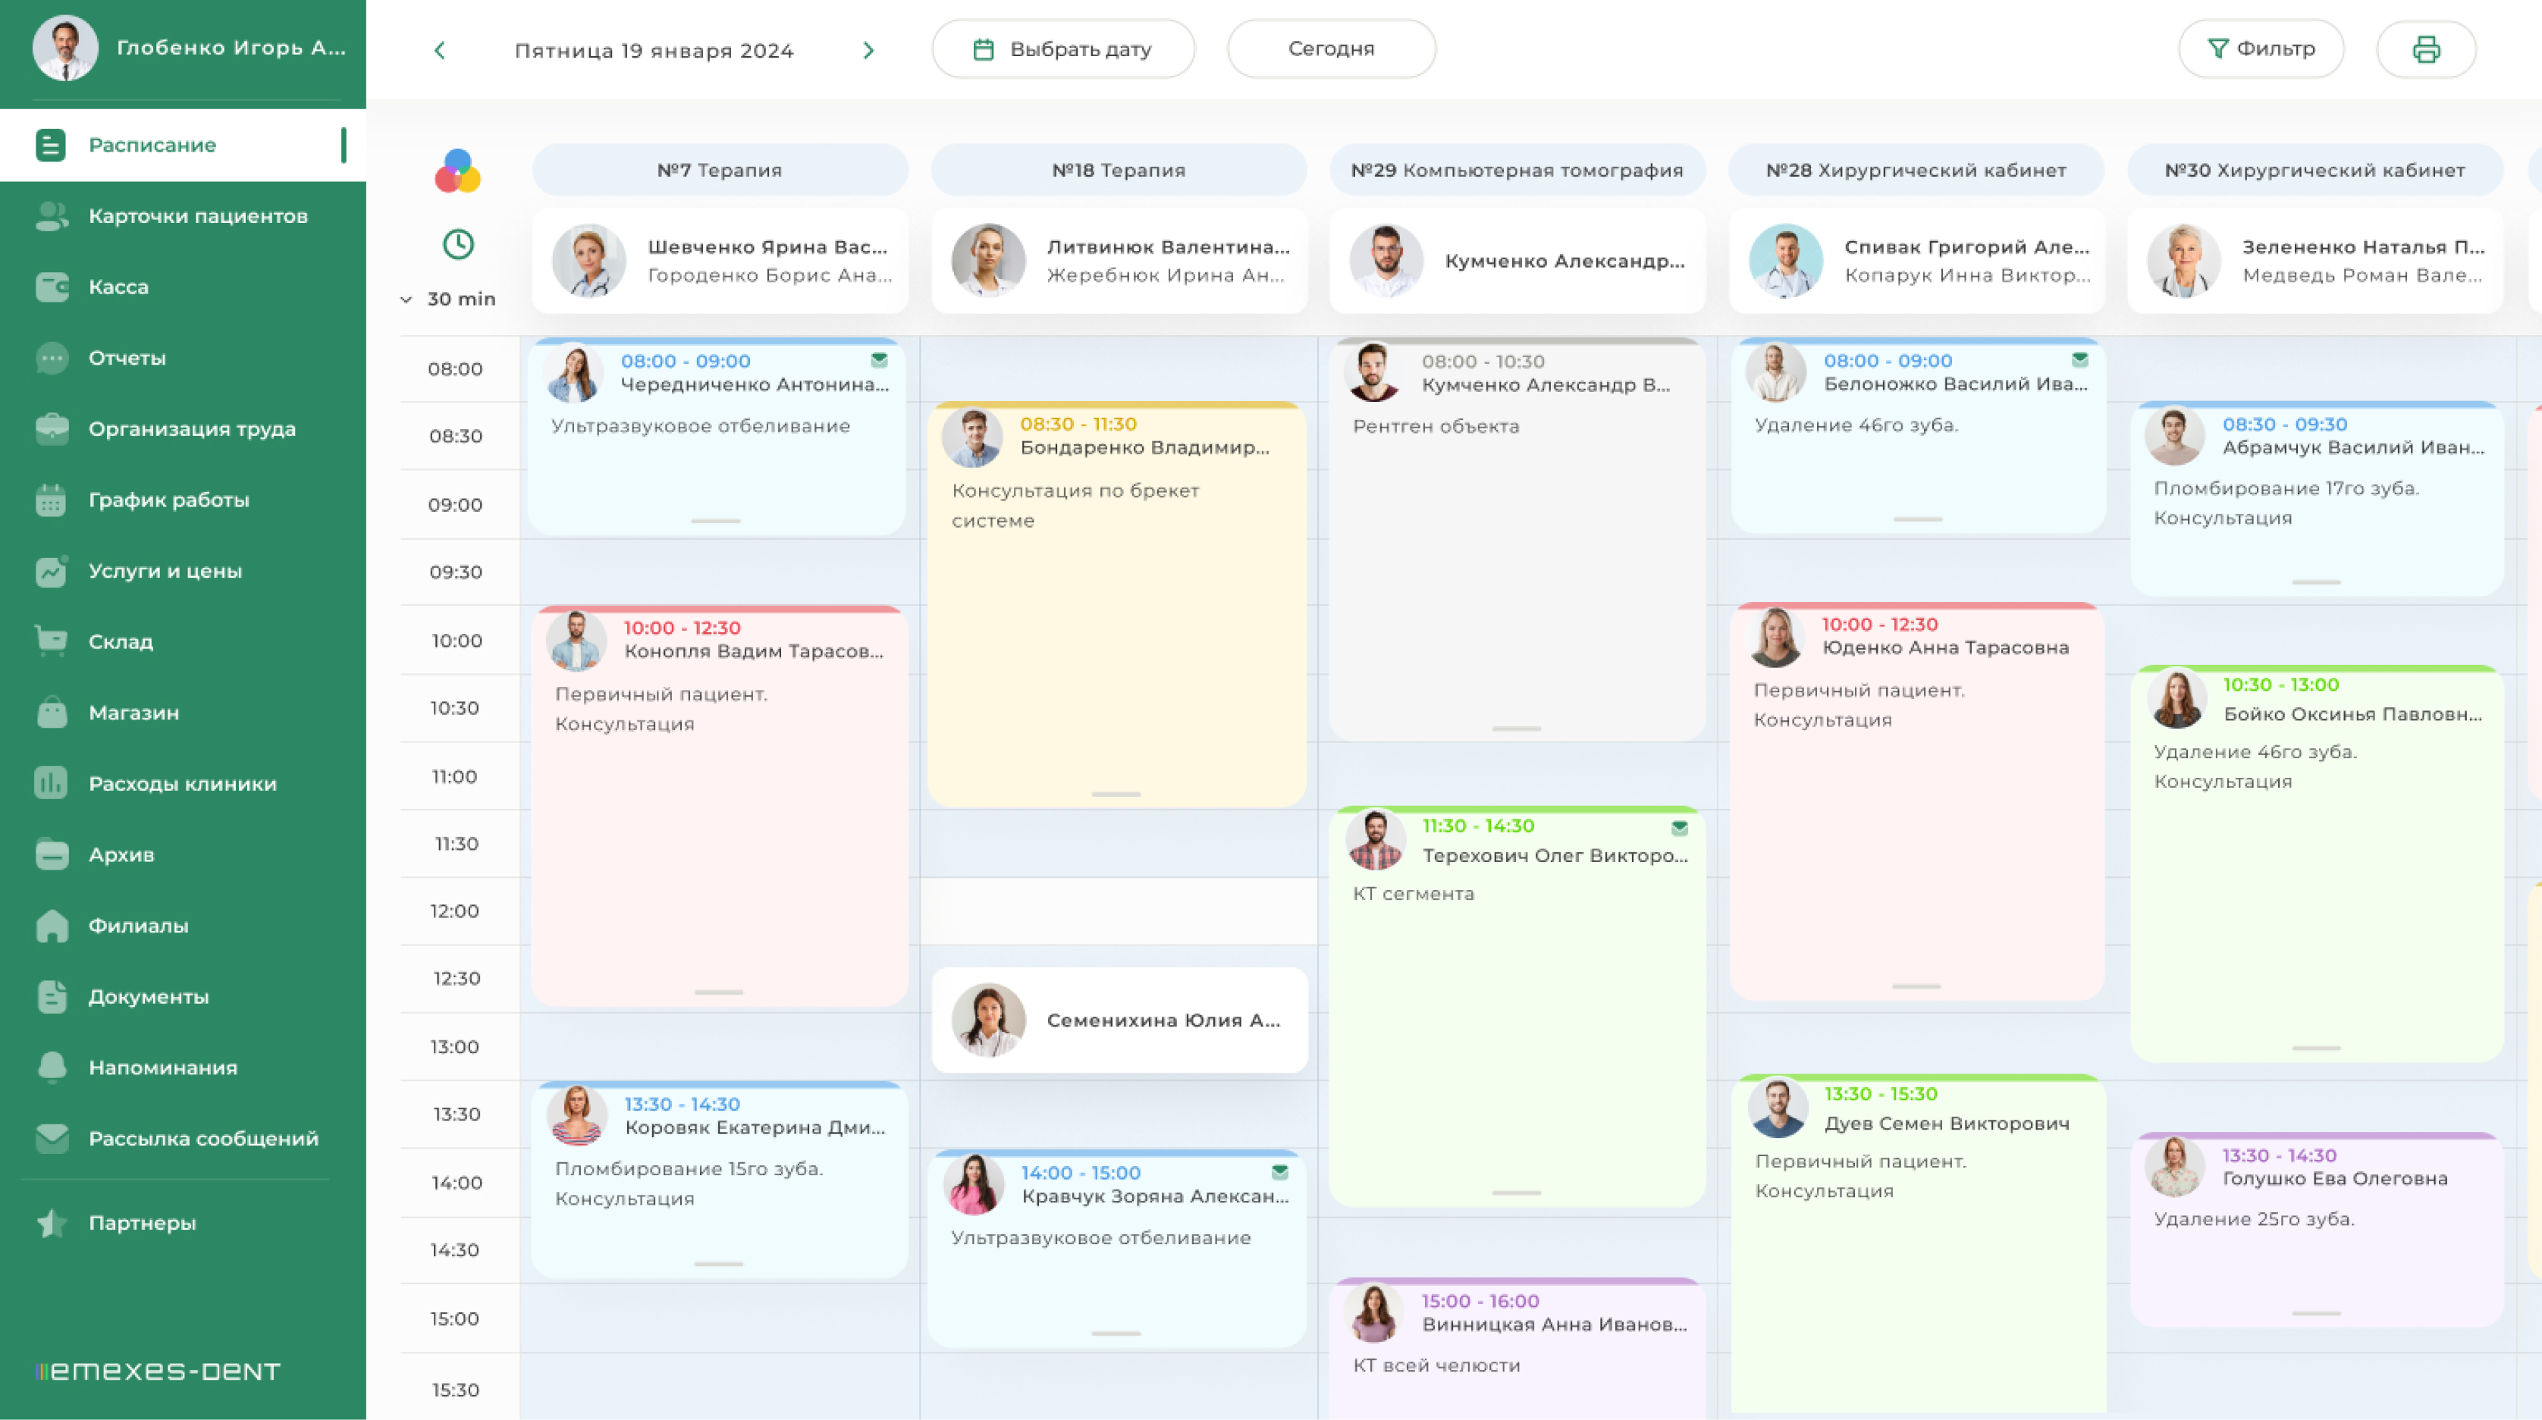
Task: Expand the 30 min interval dropdown
Action: click(449, 299)
